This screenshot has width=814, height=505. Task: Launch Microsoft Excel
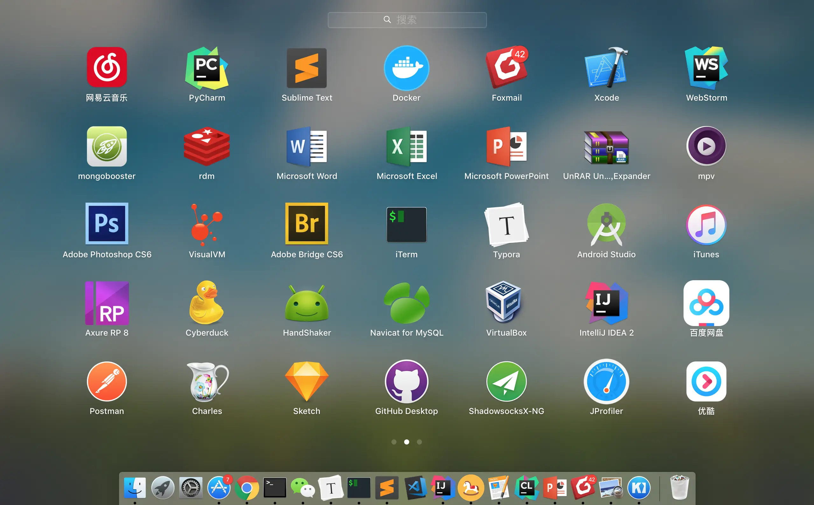[x=406, y=146]
